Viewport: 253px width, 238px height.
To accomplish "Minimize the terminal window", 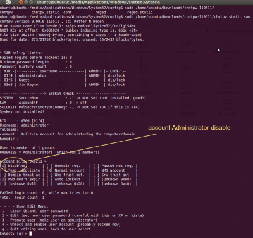I will pyautogui.click(x=26, y=2).
